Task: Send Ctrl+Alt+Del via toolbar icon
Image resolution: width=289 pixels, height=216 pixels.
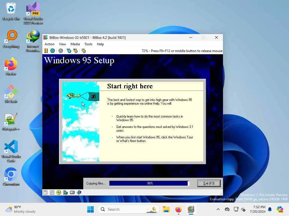Action: (x=69, y=51)
